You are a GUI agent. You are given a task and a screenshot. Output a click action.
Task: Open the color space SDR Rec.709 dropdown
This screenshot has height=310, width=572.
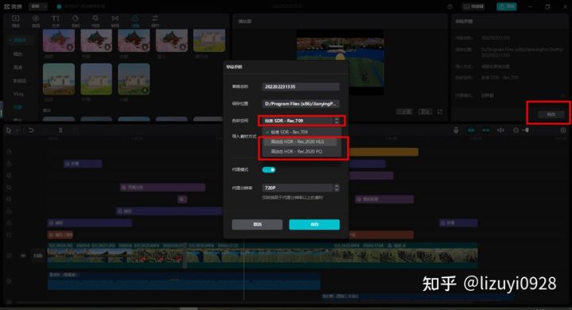301,121
